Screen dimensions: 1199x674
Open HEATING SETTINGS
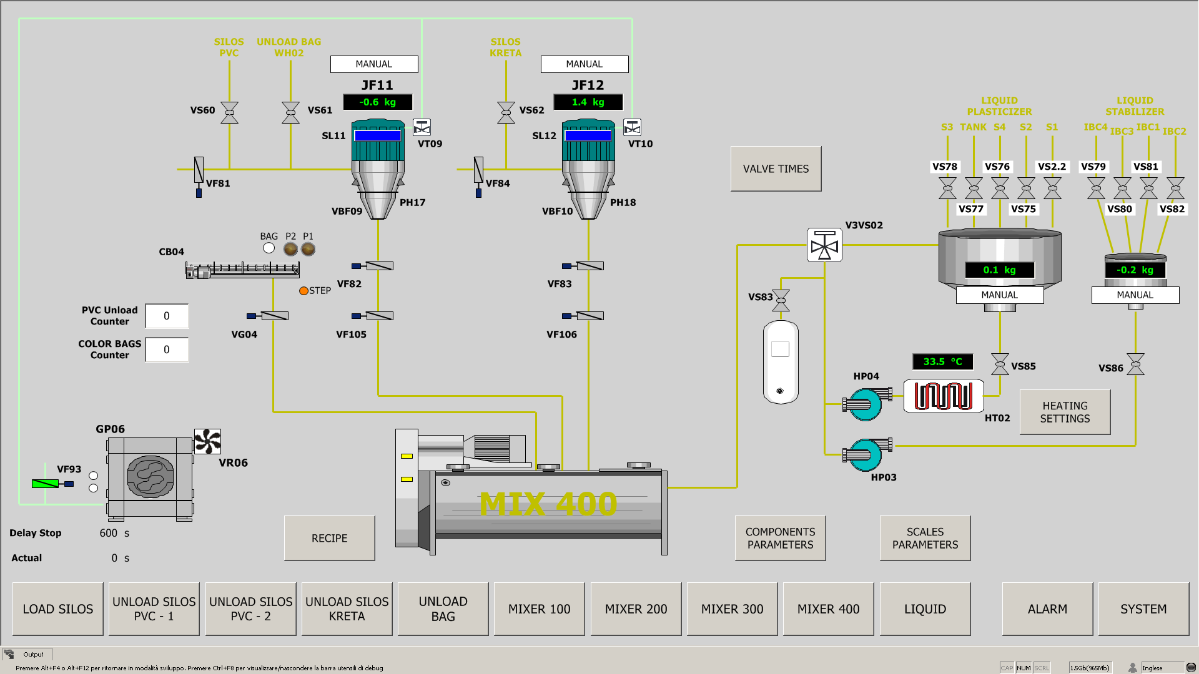pyautogui.click(x=1065, y=413)
